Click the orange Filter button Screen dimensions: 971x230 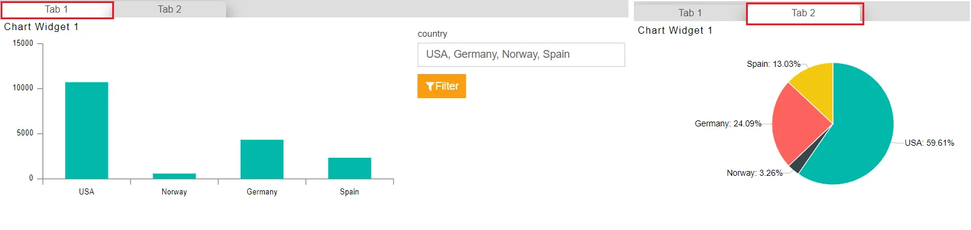point(441,86)
